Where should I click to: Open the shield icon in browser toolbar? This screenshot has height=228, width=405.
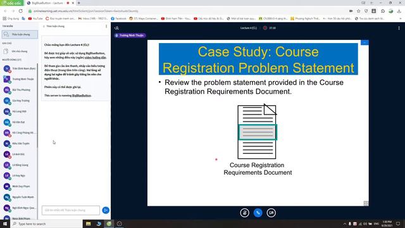coord(366,11)
